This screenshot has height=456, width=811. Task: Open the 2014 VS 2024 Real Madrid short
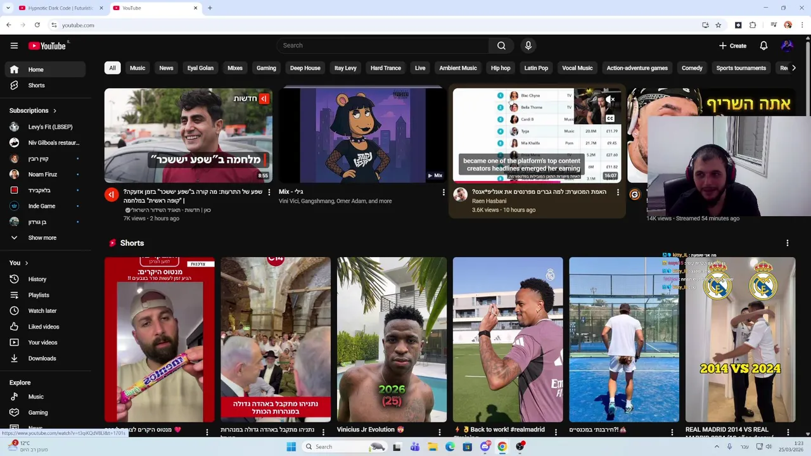click(x=740, y=339)
